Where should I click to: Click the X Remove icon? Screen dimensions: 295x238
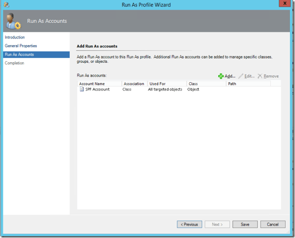pyautogui.click(x=260, y=76)
